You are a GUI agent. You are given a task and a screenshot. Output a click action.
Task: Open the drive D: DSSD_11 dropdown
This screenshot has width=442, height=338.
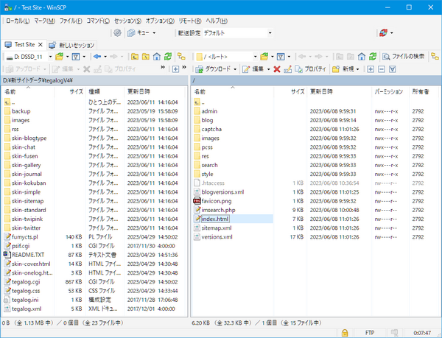click(x=50, y=57)
